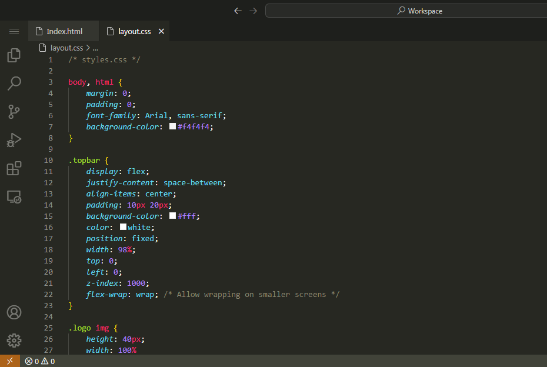Viewport: 547px width, 367px height.
Task: Click the '1000' z-index value
Action: pyautogui.click(x=136, y=283)
